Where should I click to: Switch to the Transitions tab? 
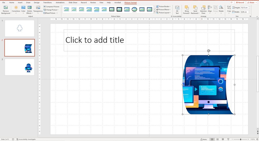47,3
